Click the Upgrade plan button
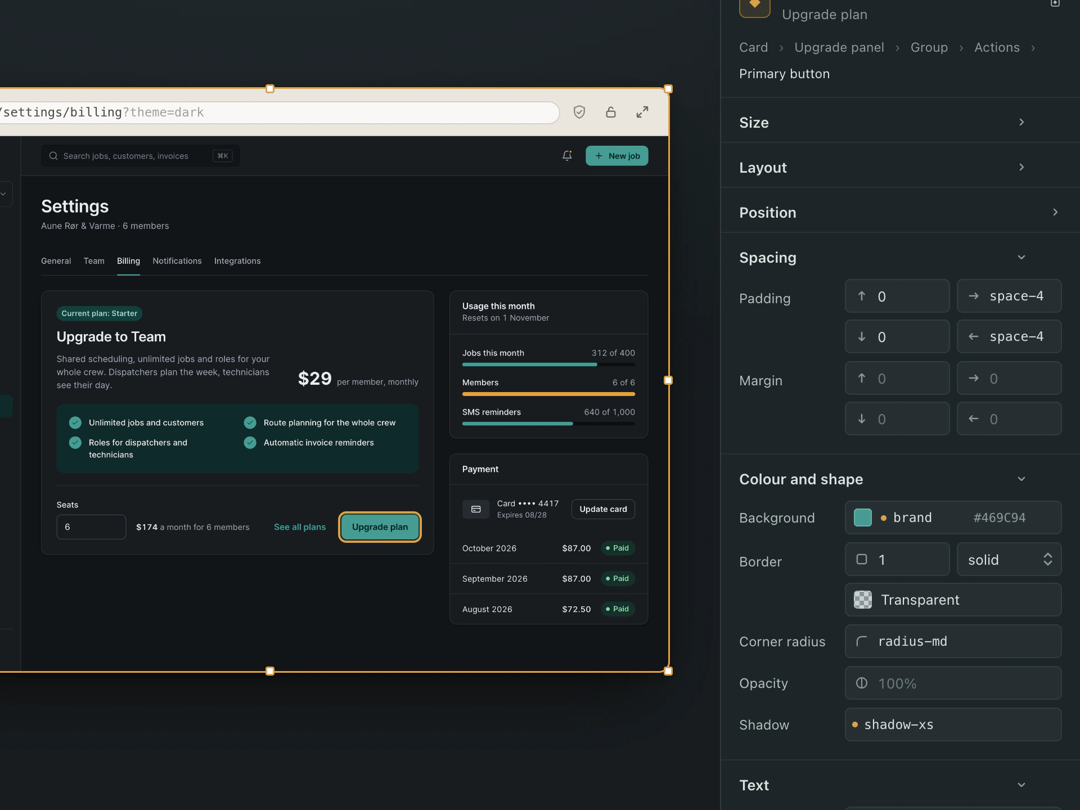The width and height of the screenshot is (1080, 810). point(380,527)
